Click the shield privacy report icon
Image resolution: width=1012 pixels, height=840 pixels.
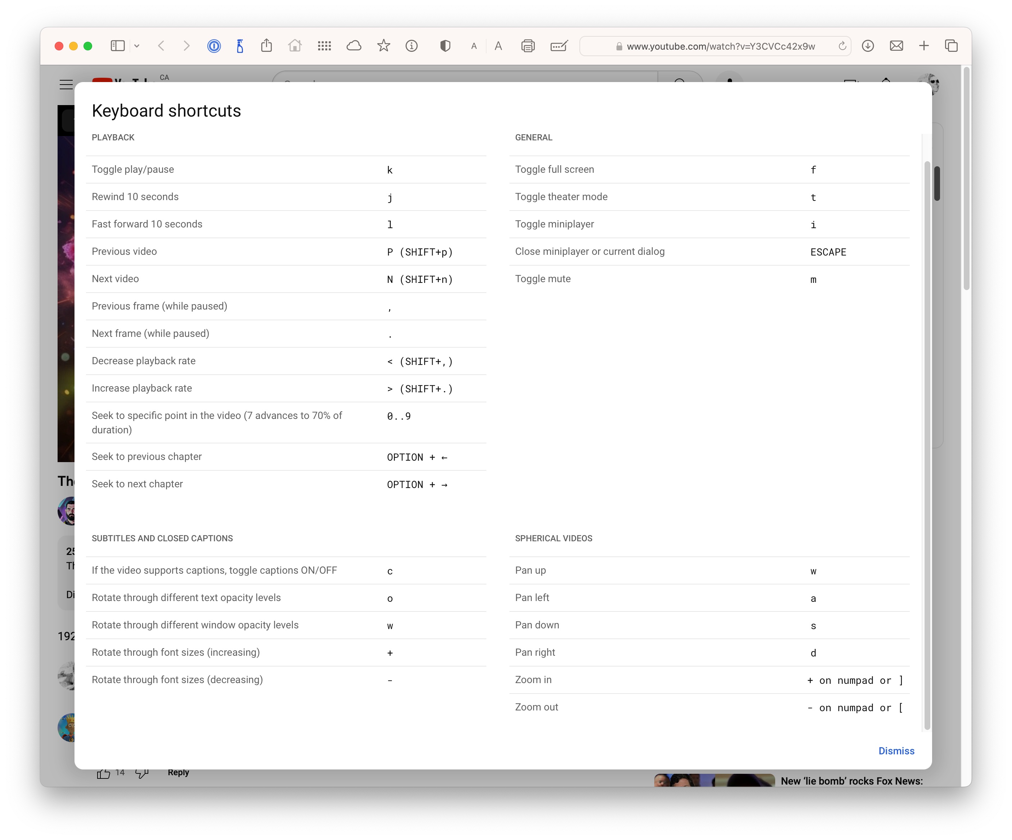[x=445, y=46]
